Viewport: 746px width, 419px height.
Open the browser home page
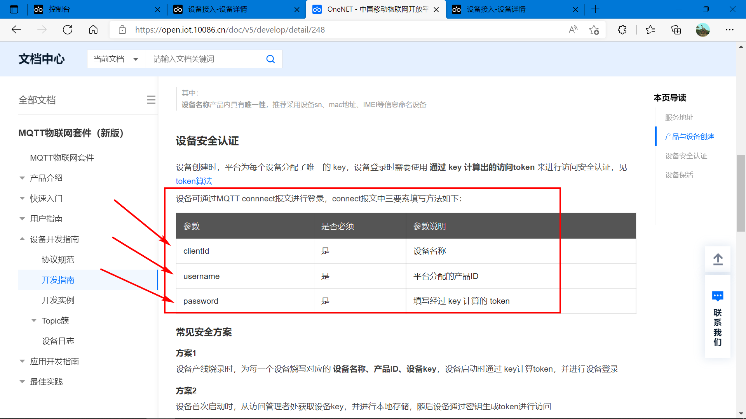pos(93,30)
